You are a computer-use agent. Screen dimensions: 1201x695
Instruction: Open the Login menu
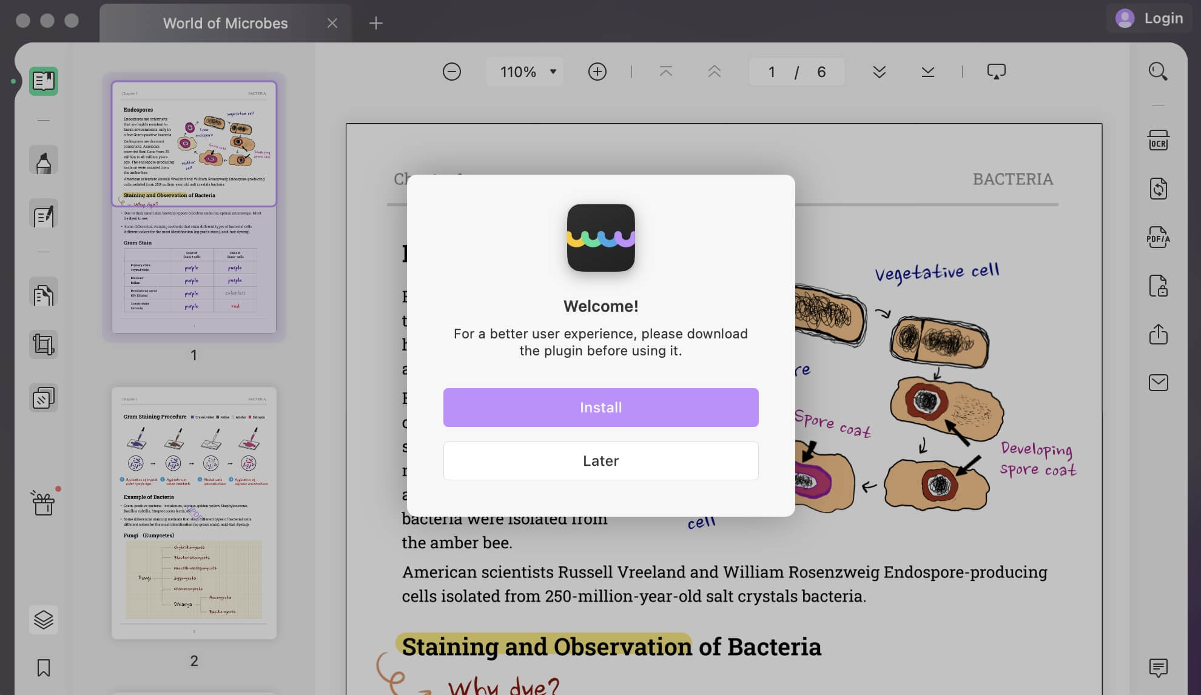[x=1149, y=18]
